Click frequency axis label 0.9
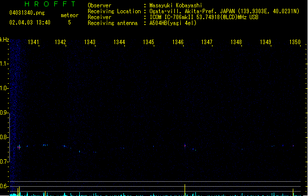Screen dimensions: 308x196 [4, 113]
